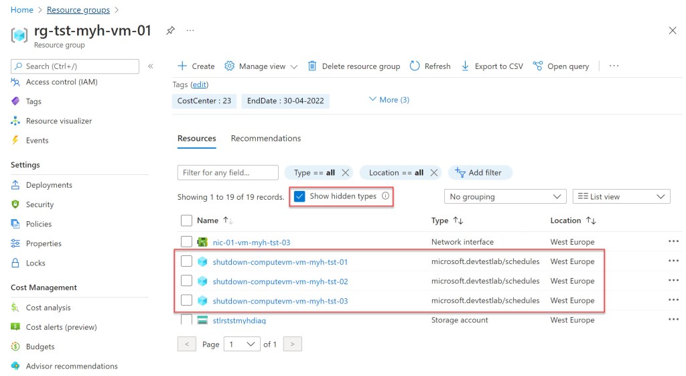Open the No grouping dropdown

tap(505, 196)
